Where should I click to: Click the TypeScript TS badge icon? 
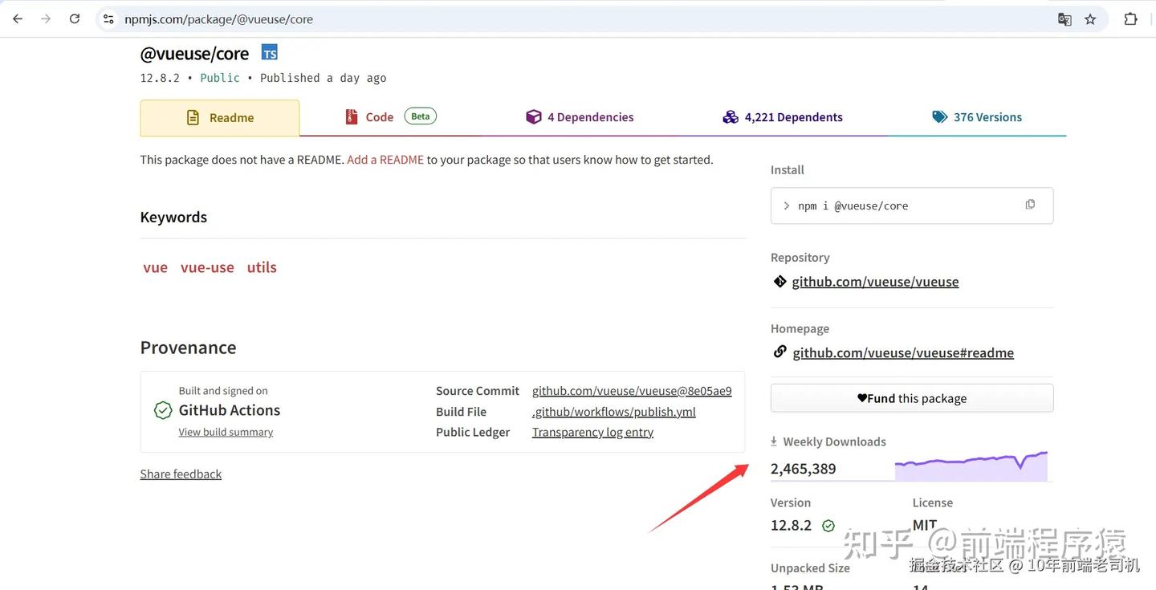coord(270,53)
